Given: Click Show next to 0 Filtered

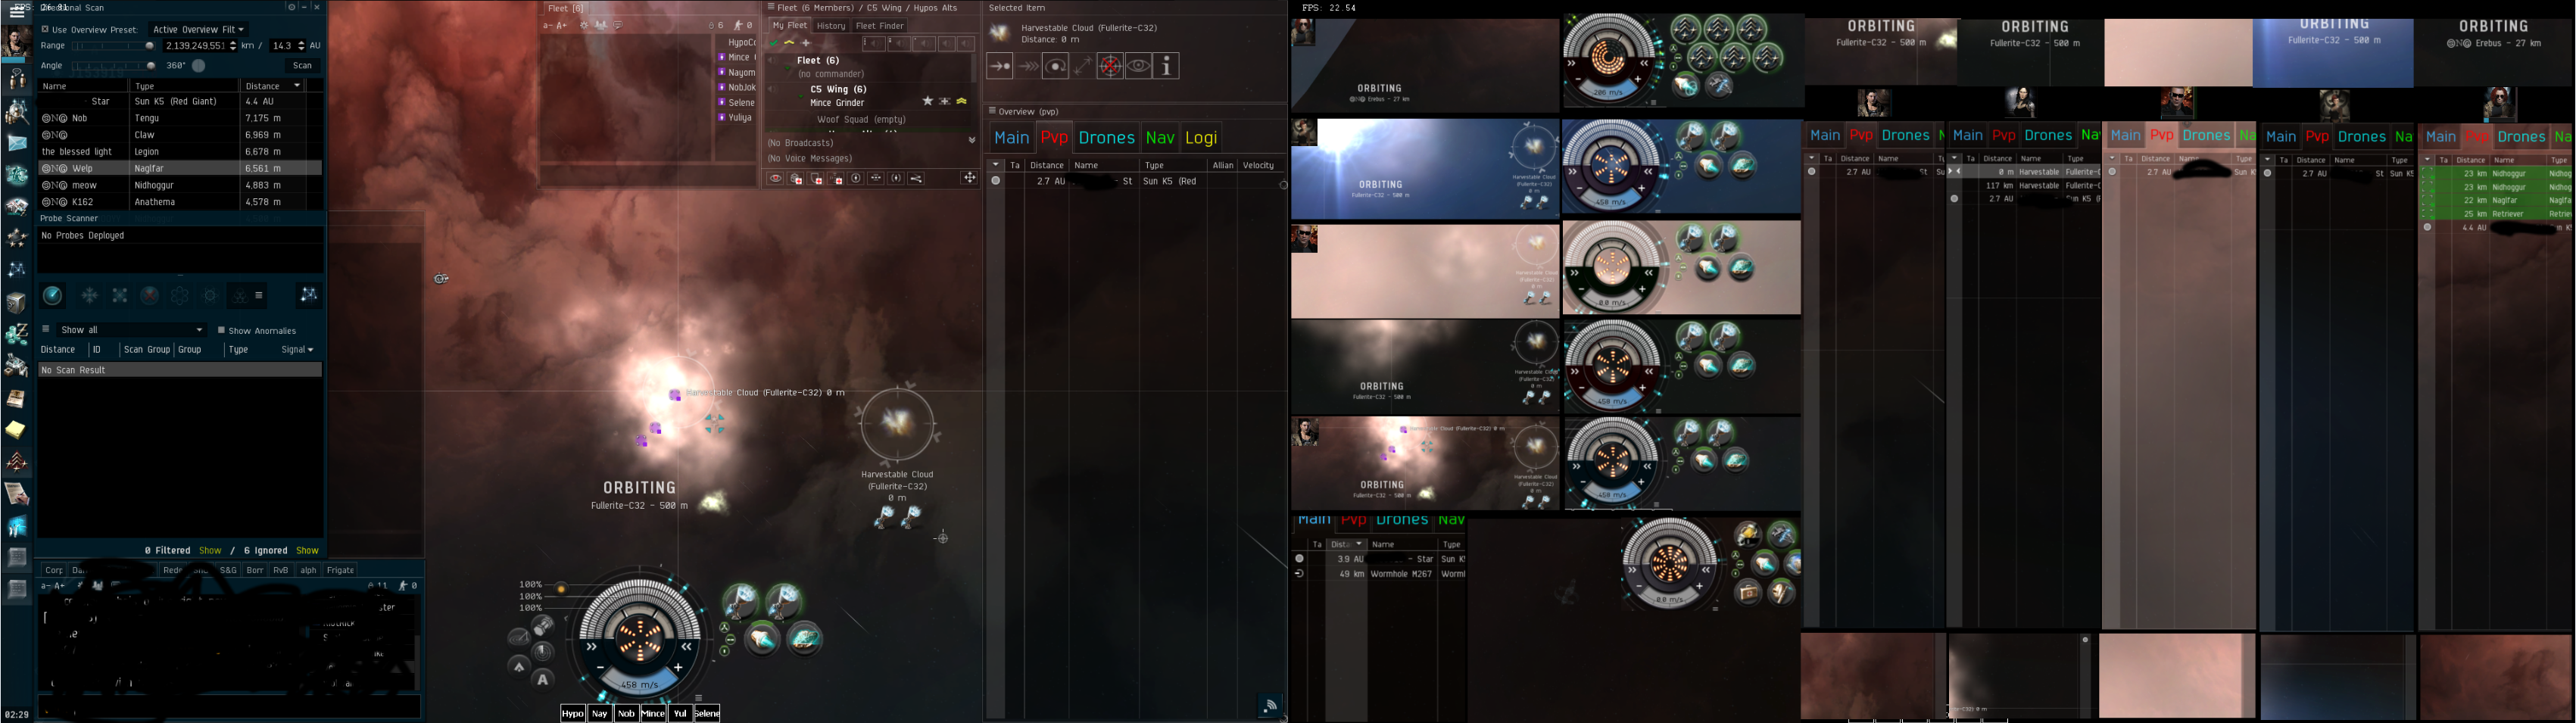Looking at the screenshot, I should pyautogui.click(x=210, y=551).
